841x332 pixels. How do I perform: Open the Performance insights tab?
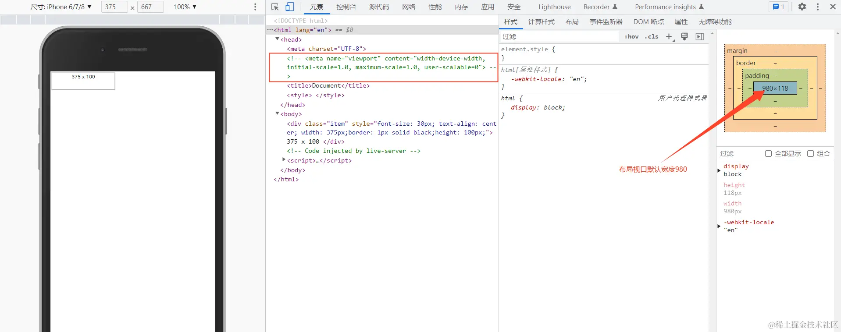[669, 7]
